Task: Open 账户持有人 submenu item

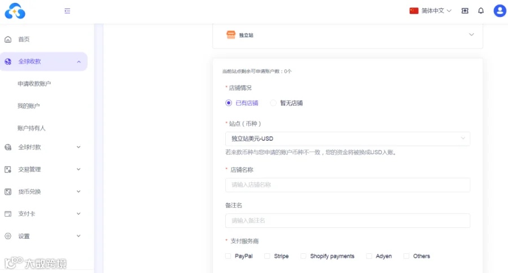Action: point(32,128)
